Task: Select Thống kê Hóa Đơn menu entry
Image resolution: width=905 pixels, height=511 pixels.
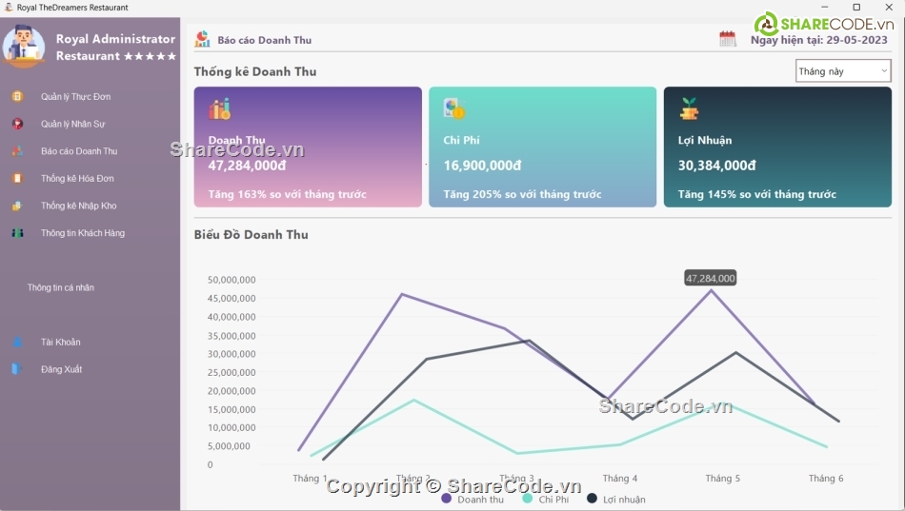Action: (x=77, y=179)
